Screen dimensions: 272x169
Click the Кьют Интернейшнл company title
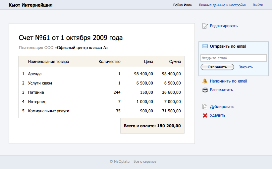tap(30, 5)
